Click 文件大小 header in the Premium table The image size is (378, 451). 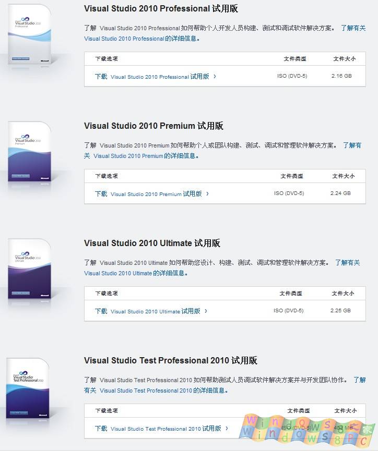(x=344, y=176)
